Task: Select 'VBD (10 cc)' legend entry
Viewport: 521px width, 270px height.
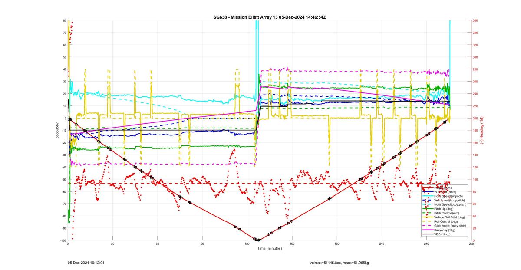Action: [442, 234]
